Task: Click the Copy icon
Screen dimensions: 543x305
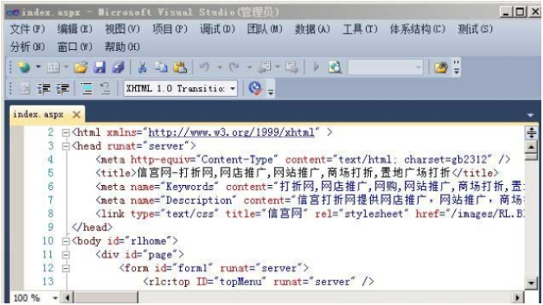Action: click(161, 67)
